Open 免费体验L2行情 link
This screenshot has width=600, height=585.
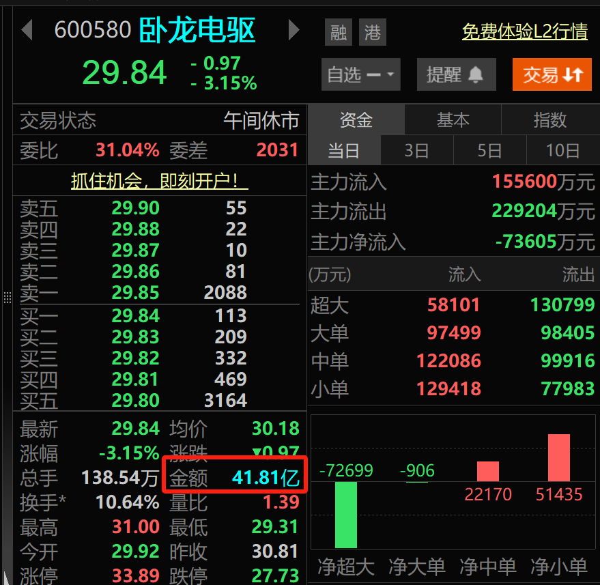pos(525,32)
